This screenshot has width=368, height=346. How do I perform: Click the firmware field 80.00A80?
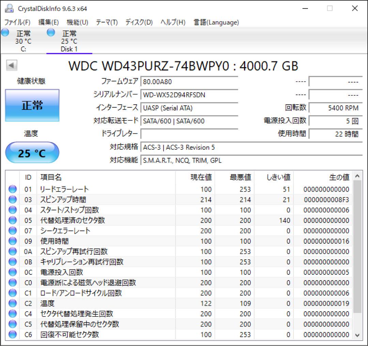click(x=189, y=82)
